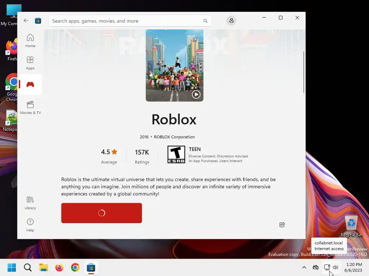Click the Microsoft Store logo icon
This screenshot has height=276, width=369.
pyautogui.click(x=38, y=20)
